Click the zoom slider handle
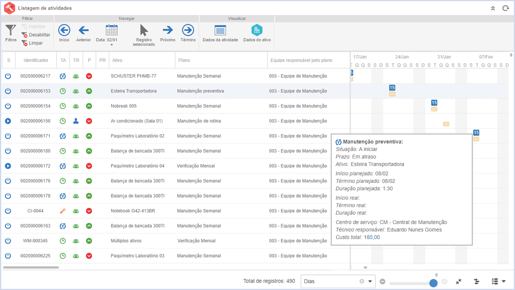This screenshot has height=290, width=515. pos(433,283)
